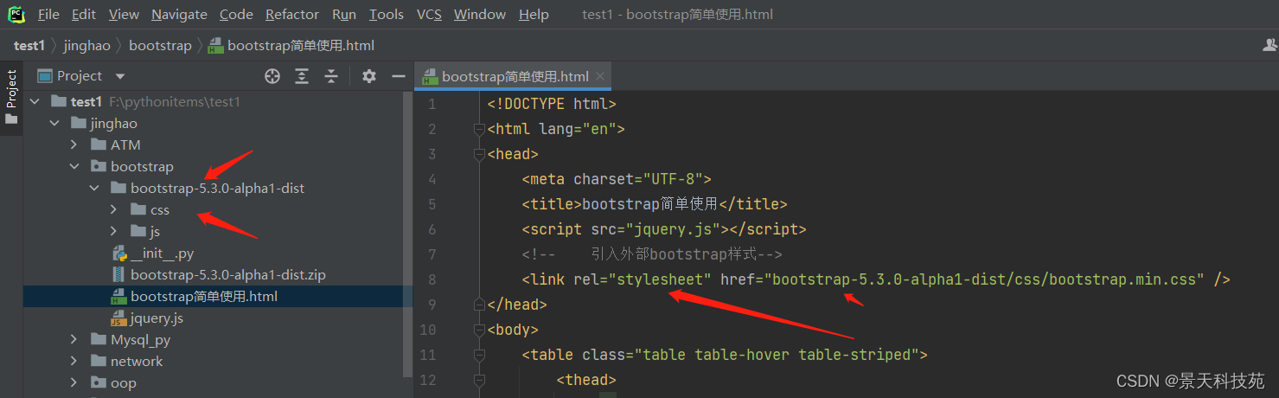Collapse the bootstrap-5.3.0-alpha1-dist folder

tap(94, 189)
